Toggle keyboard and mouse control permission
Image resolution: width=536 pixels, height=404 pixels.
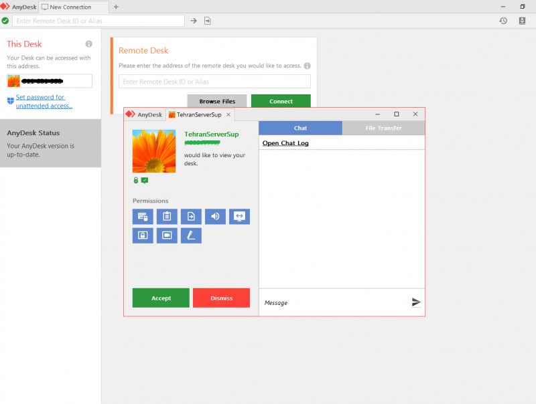click(x=143, y=217)
